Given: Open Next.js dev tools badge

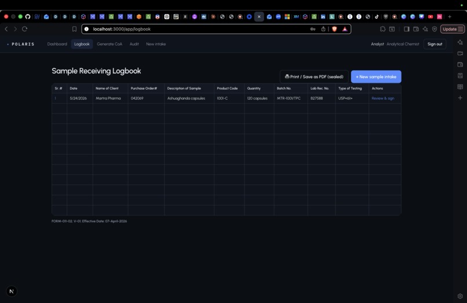Looking at the screenshot, I should pyautogui.click(x=12, y=291).
